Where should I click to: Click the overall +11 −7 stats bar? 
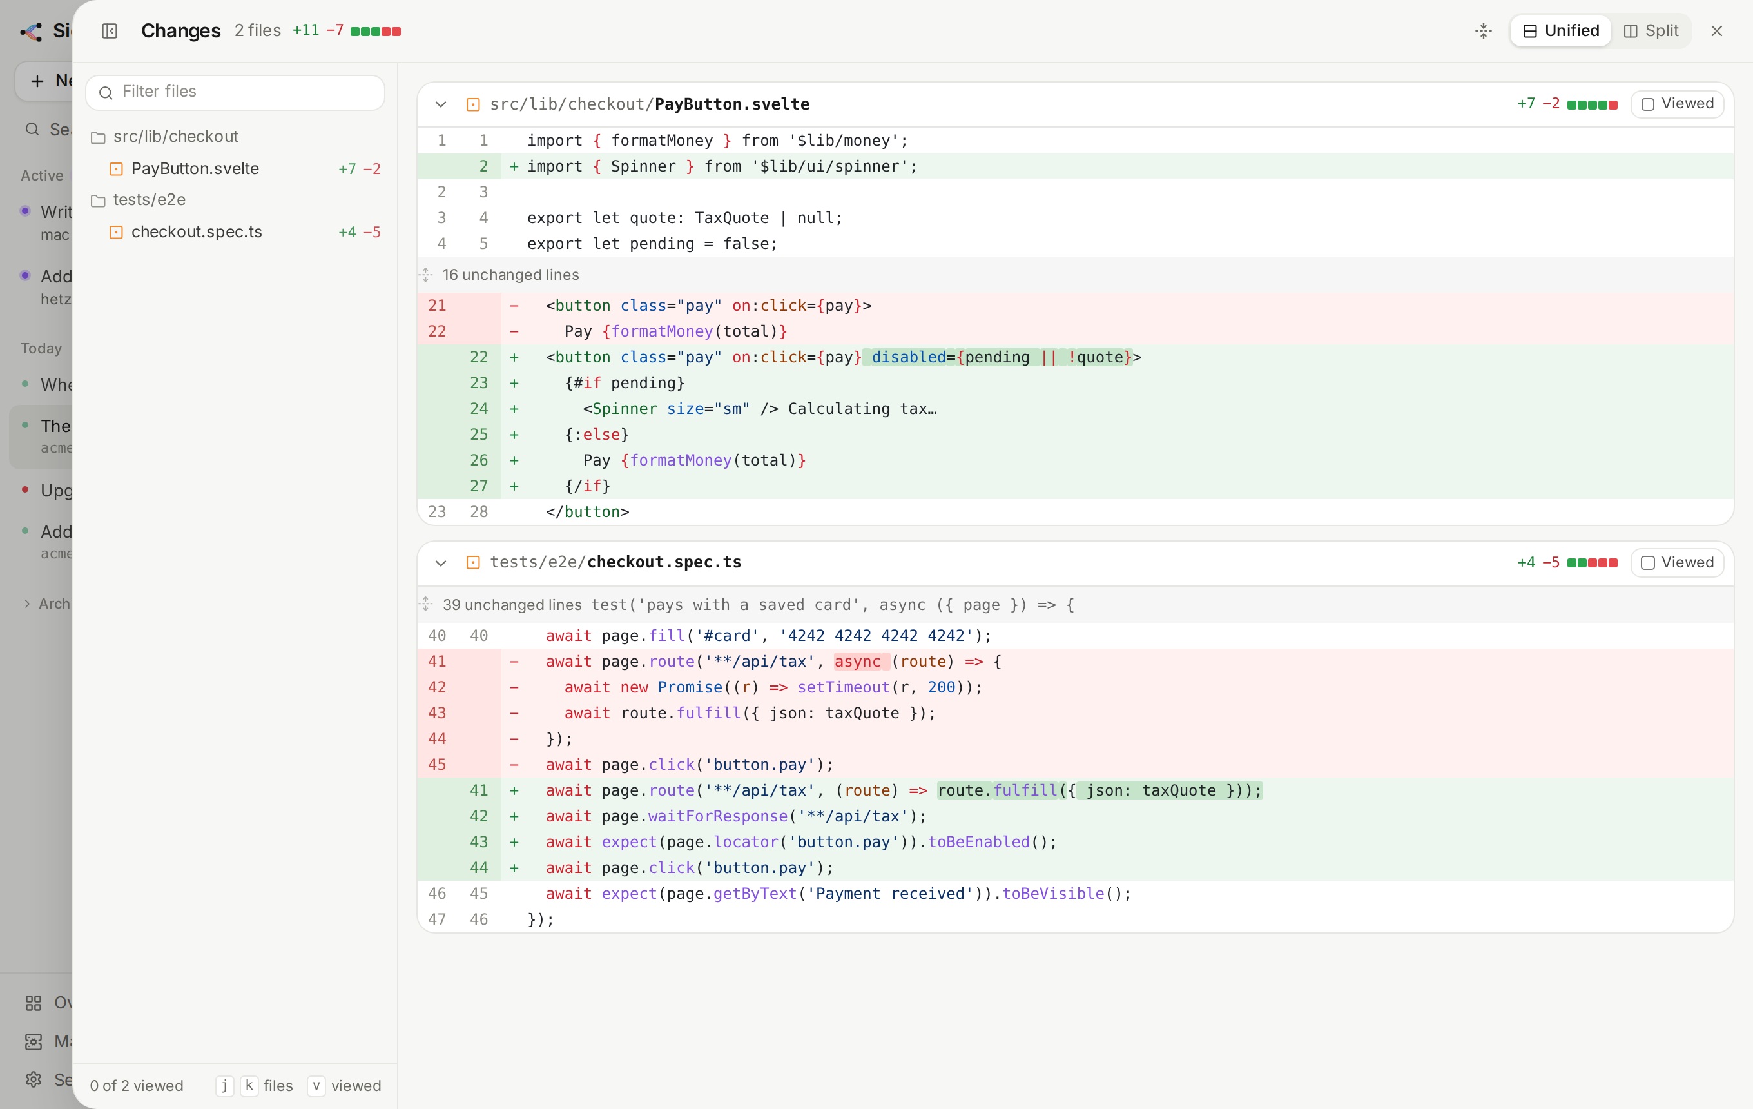[x=375, y=32]
